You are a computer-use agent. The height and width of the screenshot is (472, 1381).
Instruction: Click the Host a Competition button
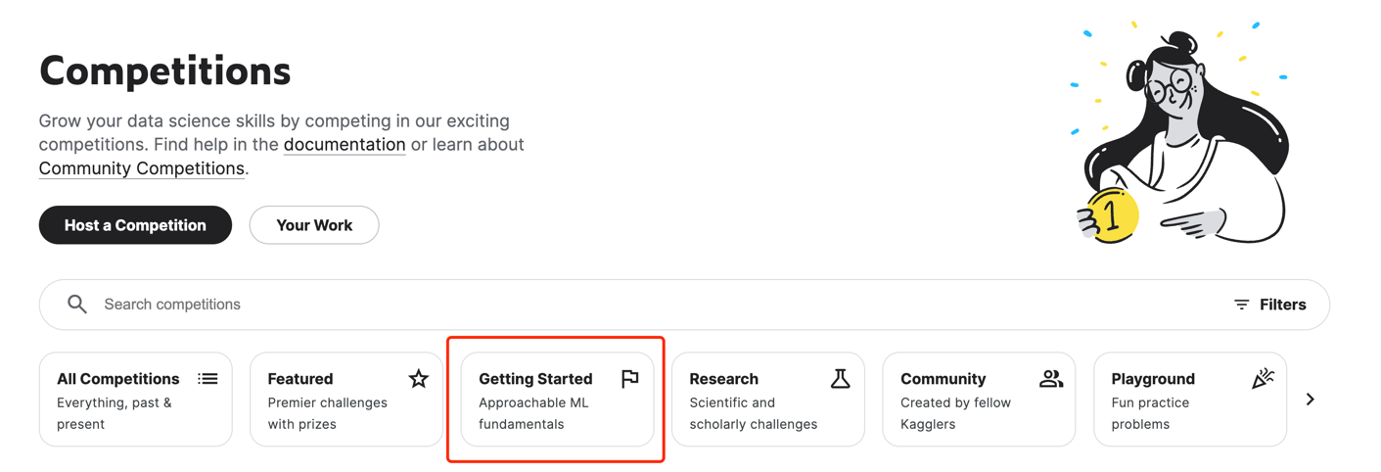pos(135,225)
